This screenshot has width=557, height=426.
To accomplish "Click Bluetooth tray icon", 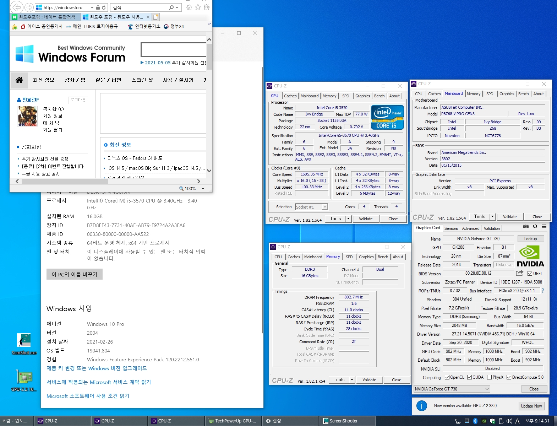I will tap(475, 421).
